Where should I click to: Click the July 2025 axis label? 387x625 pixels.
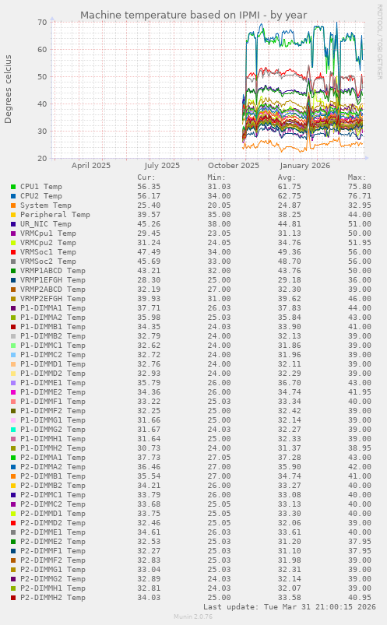pos(162,166)
